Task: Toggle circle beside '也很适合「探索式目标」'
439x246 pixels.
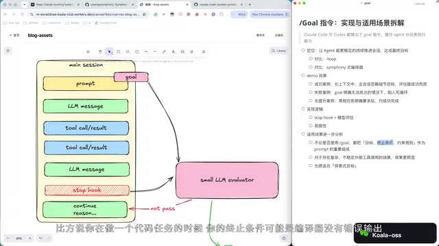Action: tap(311, 165)
